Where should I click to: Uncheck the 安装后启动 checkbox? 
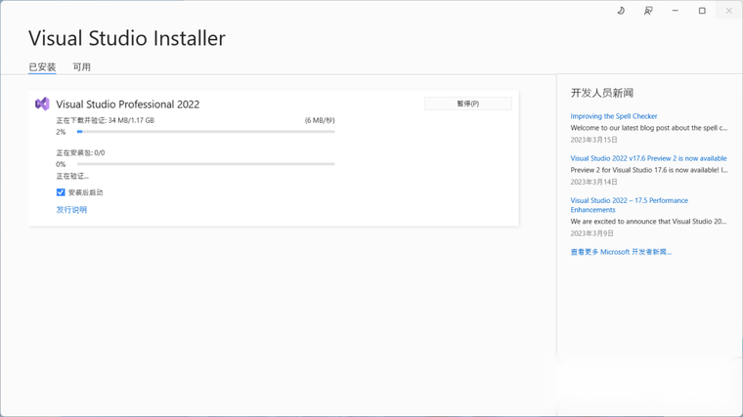[61, 192]
